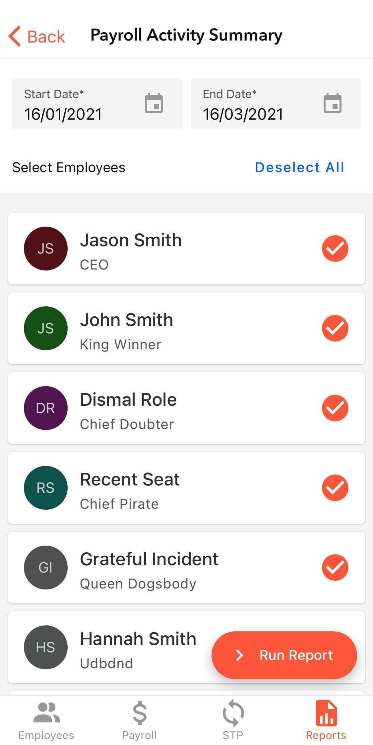Tap John Smith's green JS avatar

tap(46, 328)
